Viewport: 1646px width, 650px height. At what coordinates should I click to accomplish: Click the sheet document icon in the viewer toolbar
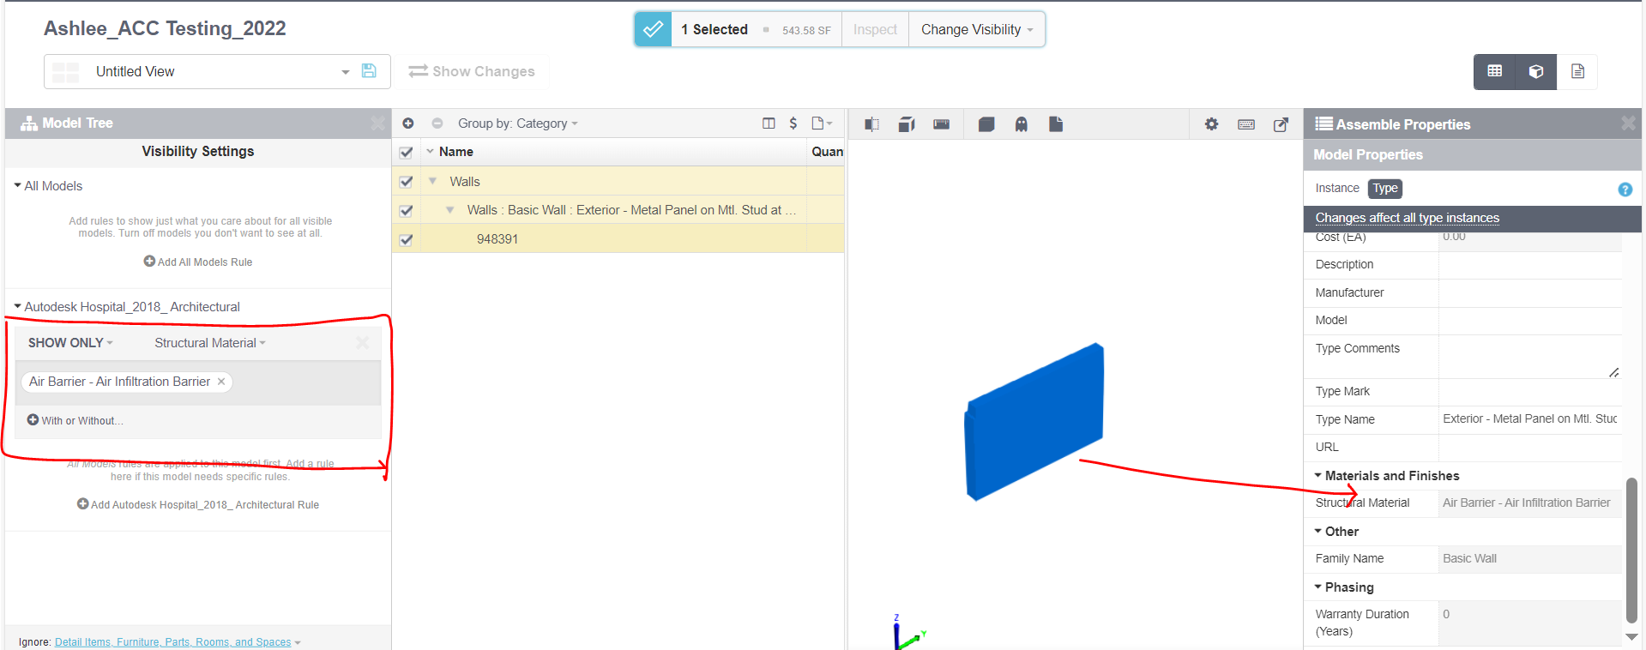1056,124
